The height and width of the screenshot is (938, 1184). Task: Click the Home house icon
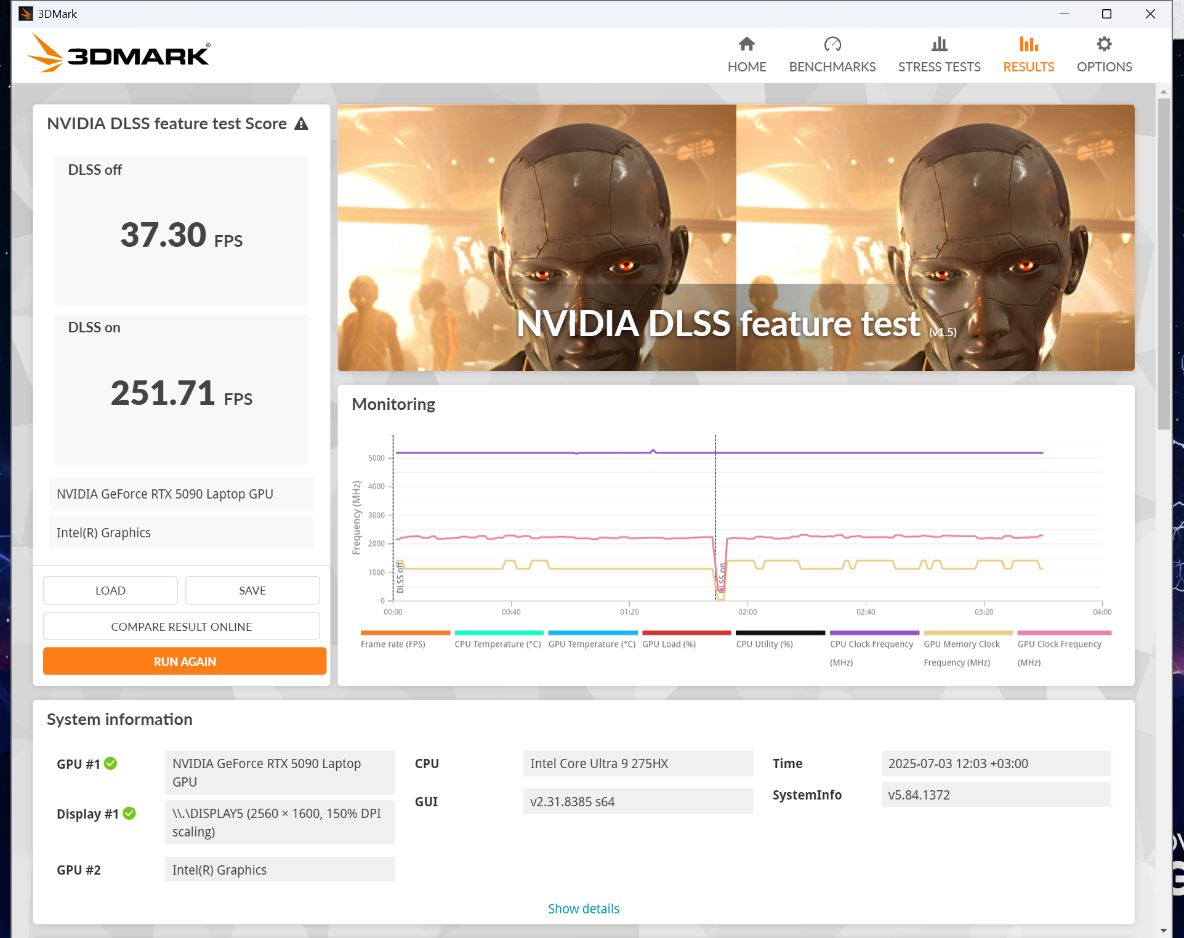(x=747, y=44)
